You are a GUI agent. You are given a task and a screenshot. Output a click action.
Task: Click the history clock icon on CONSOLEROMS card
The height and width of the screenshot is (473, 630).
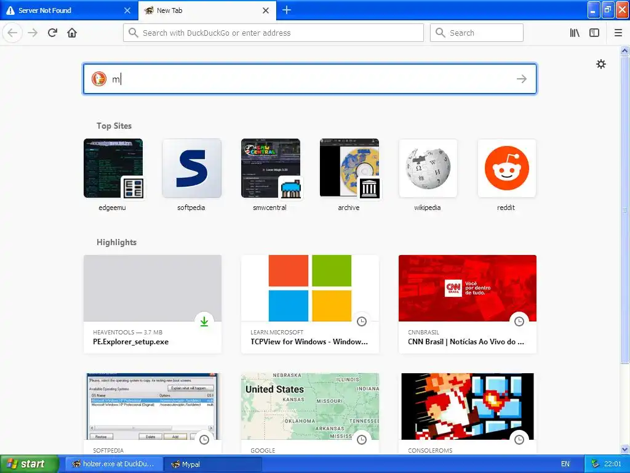pyautogui.click(x=519, y=440)
